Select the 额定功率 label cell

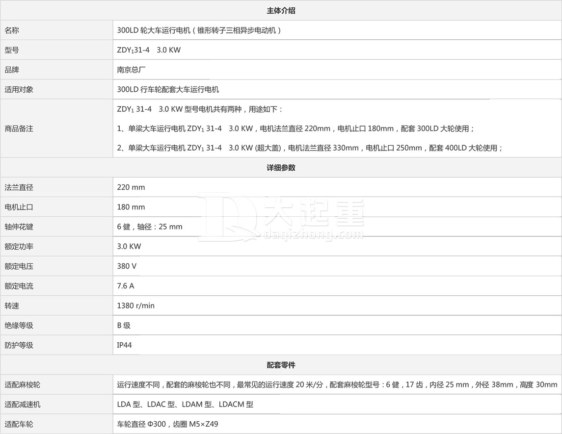[56, 246]
